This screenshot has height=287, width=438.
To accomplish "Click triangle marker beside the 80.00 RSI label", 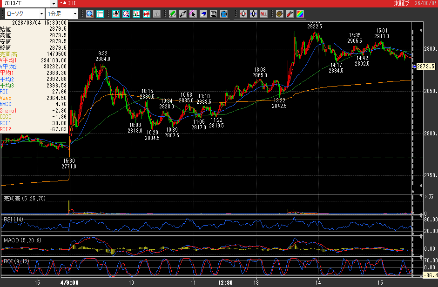I will tap(421, 215).
